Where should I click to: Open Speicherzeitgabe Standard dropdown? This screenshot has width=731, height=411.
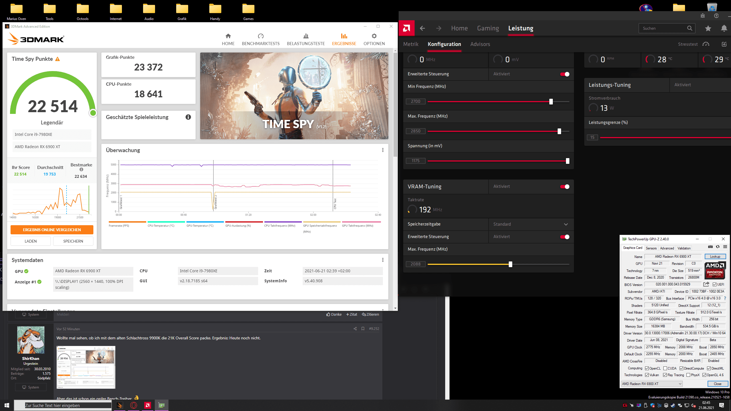pyautogui.click(x=531, y=224)
